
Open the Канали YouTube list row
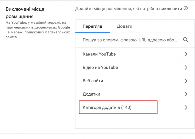coord(135,54)
